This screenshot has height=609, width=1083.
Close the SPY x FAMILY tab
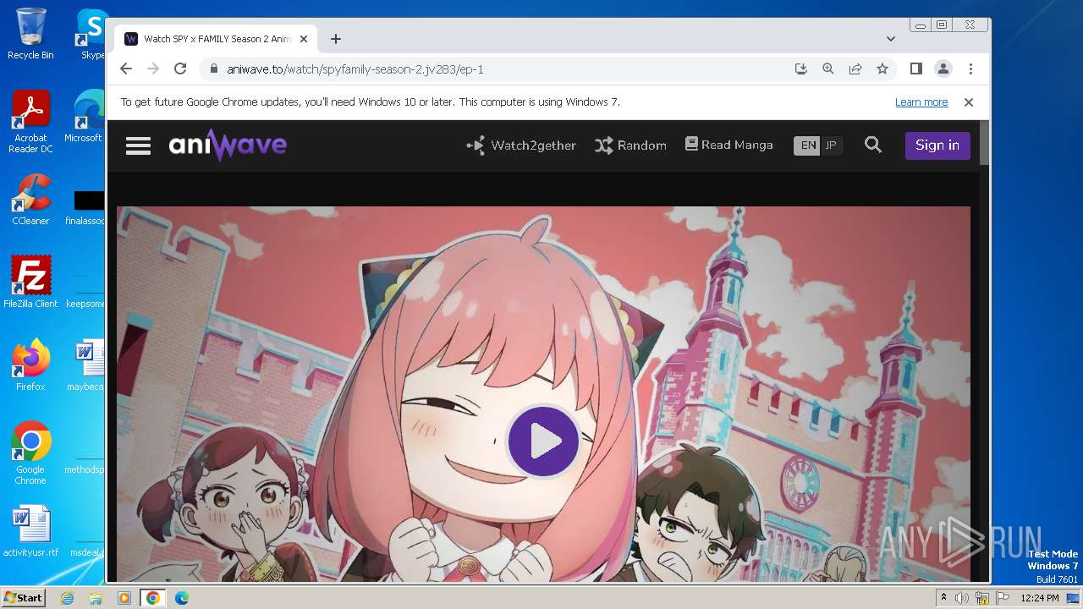tap(304, 39)
